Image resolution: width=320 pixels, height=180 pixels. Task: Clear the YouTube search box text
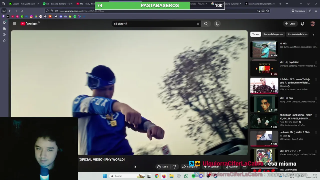click(198, 24)
